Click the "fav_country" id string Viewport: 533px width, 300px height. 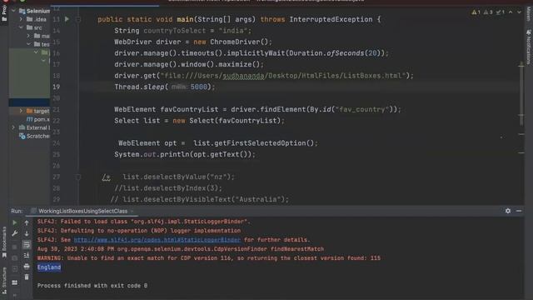click(x=362, y=109)
